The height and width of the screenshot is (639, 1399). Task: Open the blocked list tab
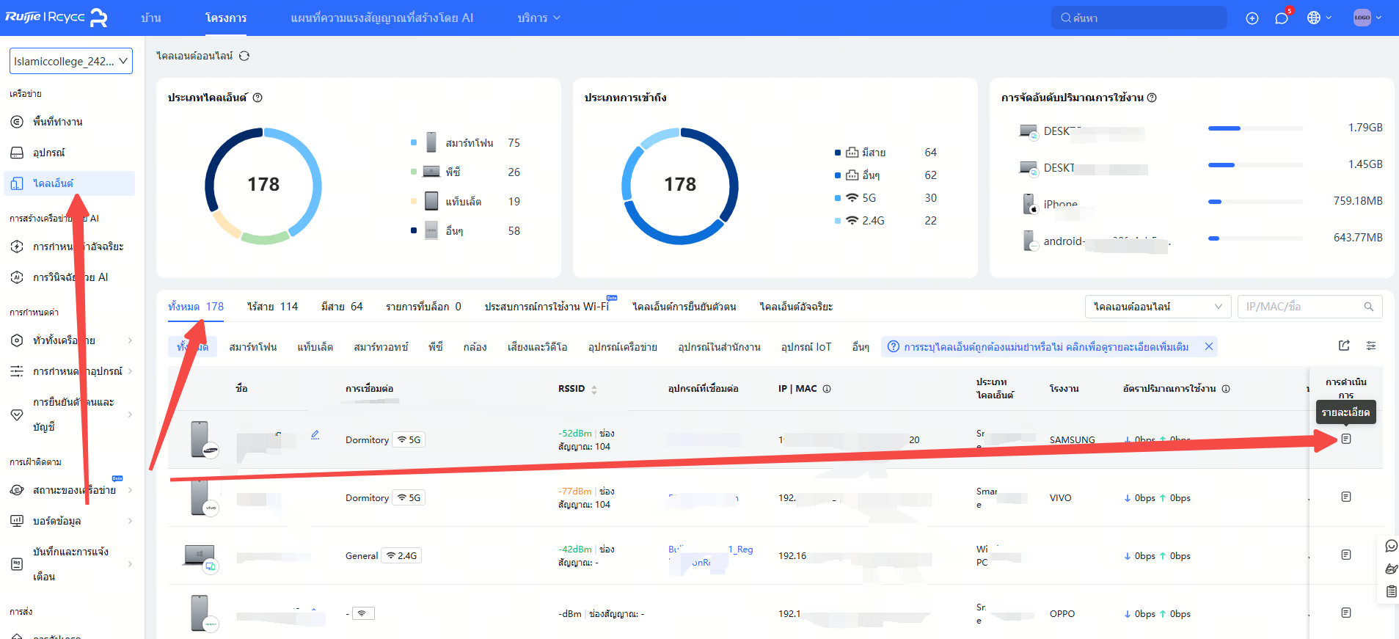click(423, 307)
